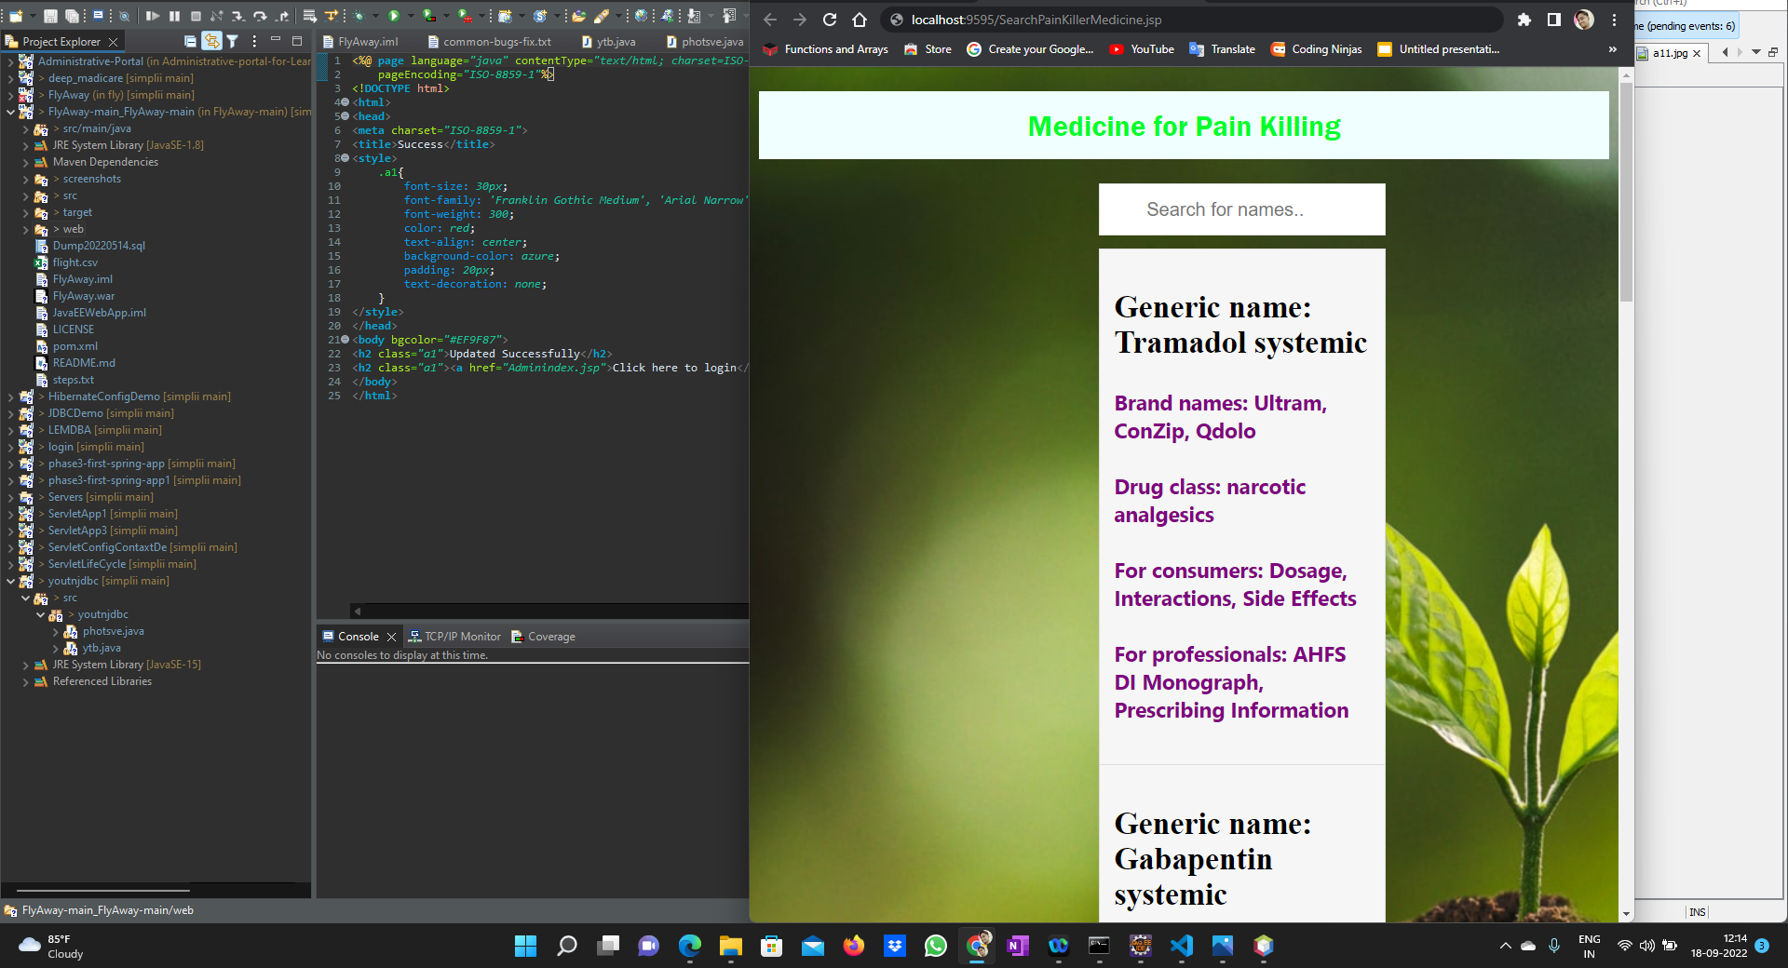Click the Step Over icon in the toolbar
Viewport: 1788px width, 968px height.
pyautogui.click(x=261, y=15)
